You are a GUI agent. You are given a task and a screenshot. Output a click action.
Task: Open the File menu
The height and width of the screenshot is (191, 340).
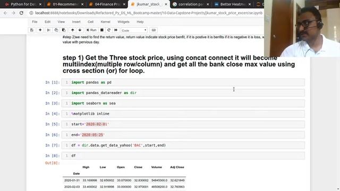tap(35, 22)
